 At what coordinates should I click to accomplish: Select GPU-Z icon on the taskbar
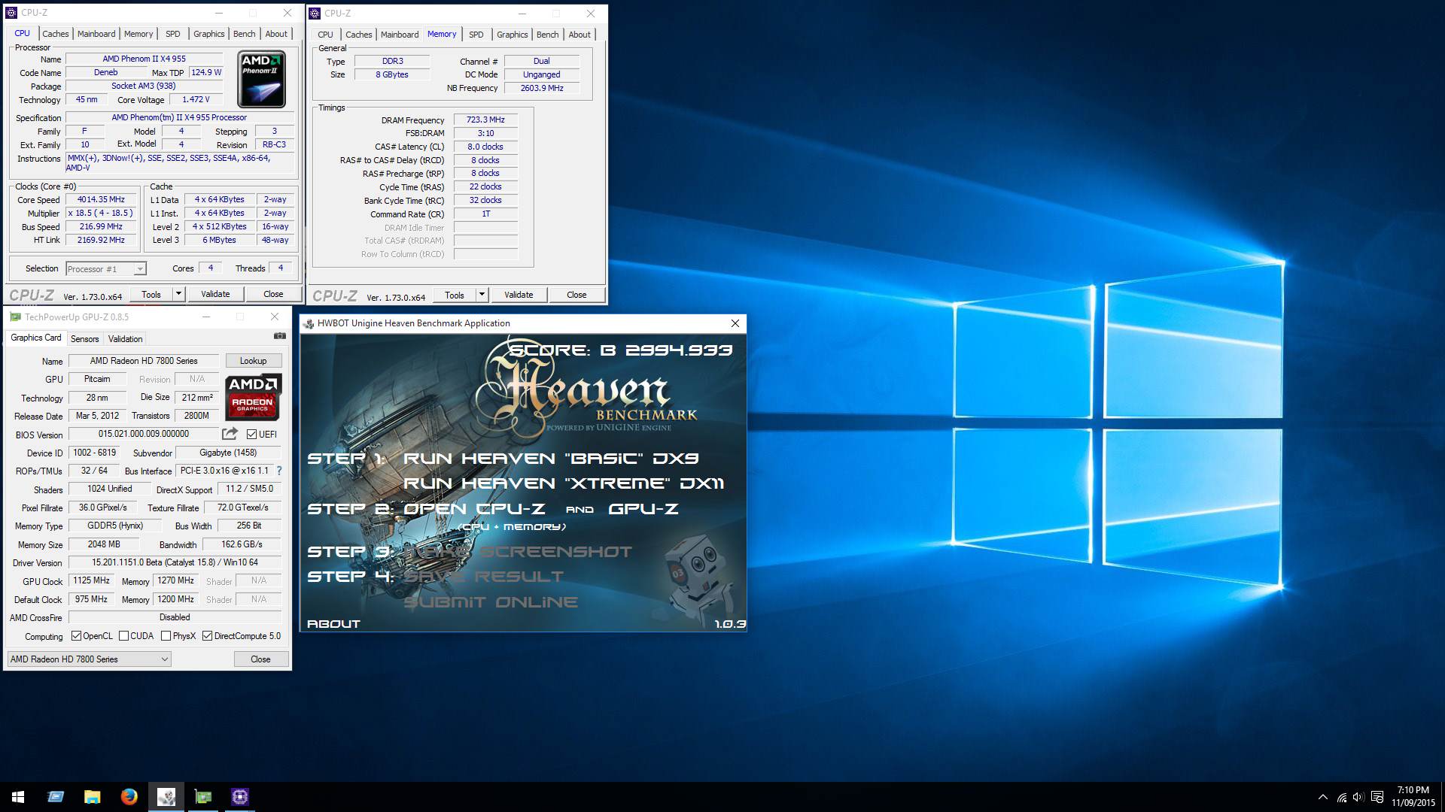click(x=202, y=797)
